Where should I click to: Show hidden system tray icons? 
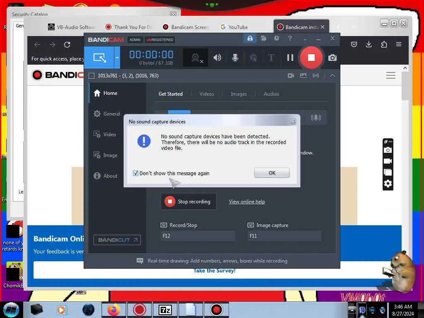pyautogui.click(x=352, y=310)
